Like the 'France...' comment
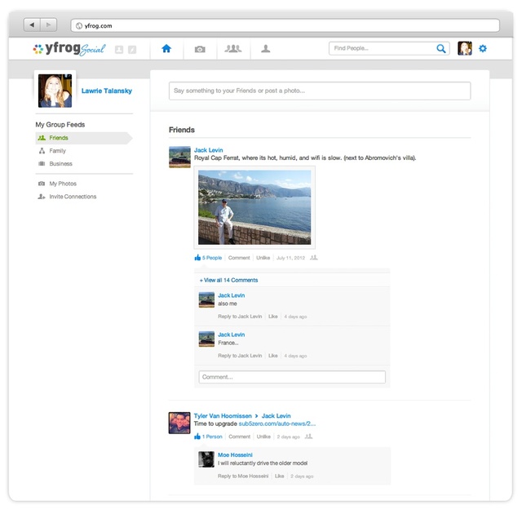Image resolution: width=522 pixels, height=510 pixels. (x=273, y=356)
